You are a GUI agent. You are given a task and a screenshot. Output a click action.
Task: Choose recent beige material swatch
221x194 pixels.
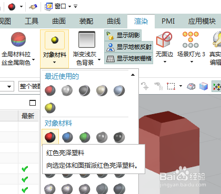(102, 90)
